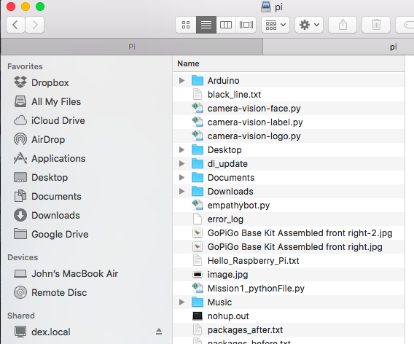
Task: Expand the Documents folder disclosure triangle
Action: (x=181, y=177)
